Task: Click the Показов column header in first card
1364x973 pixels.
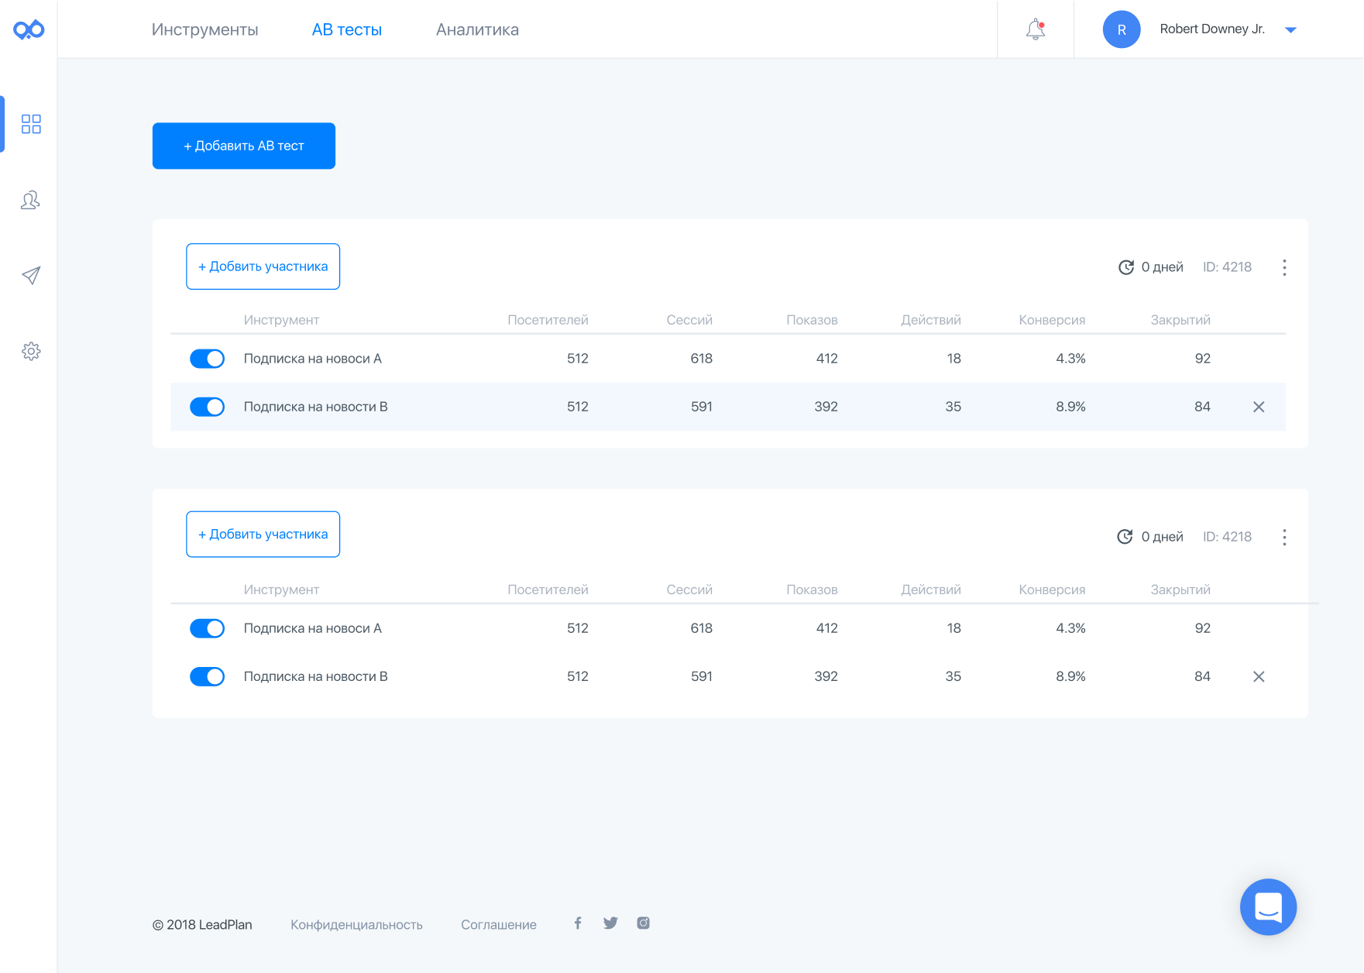Action: (x=812, y=320)
